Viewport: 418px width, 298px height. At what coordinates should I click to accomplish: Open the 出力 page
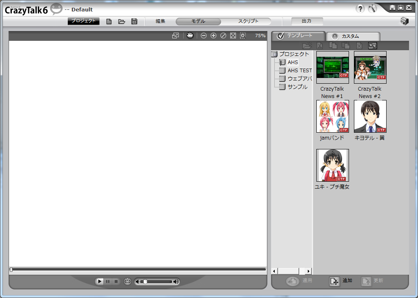[307, 21]
